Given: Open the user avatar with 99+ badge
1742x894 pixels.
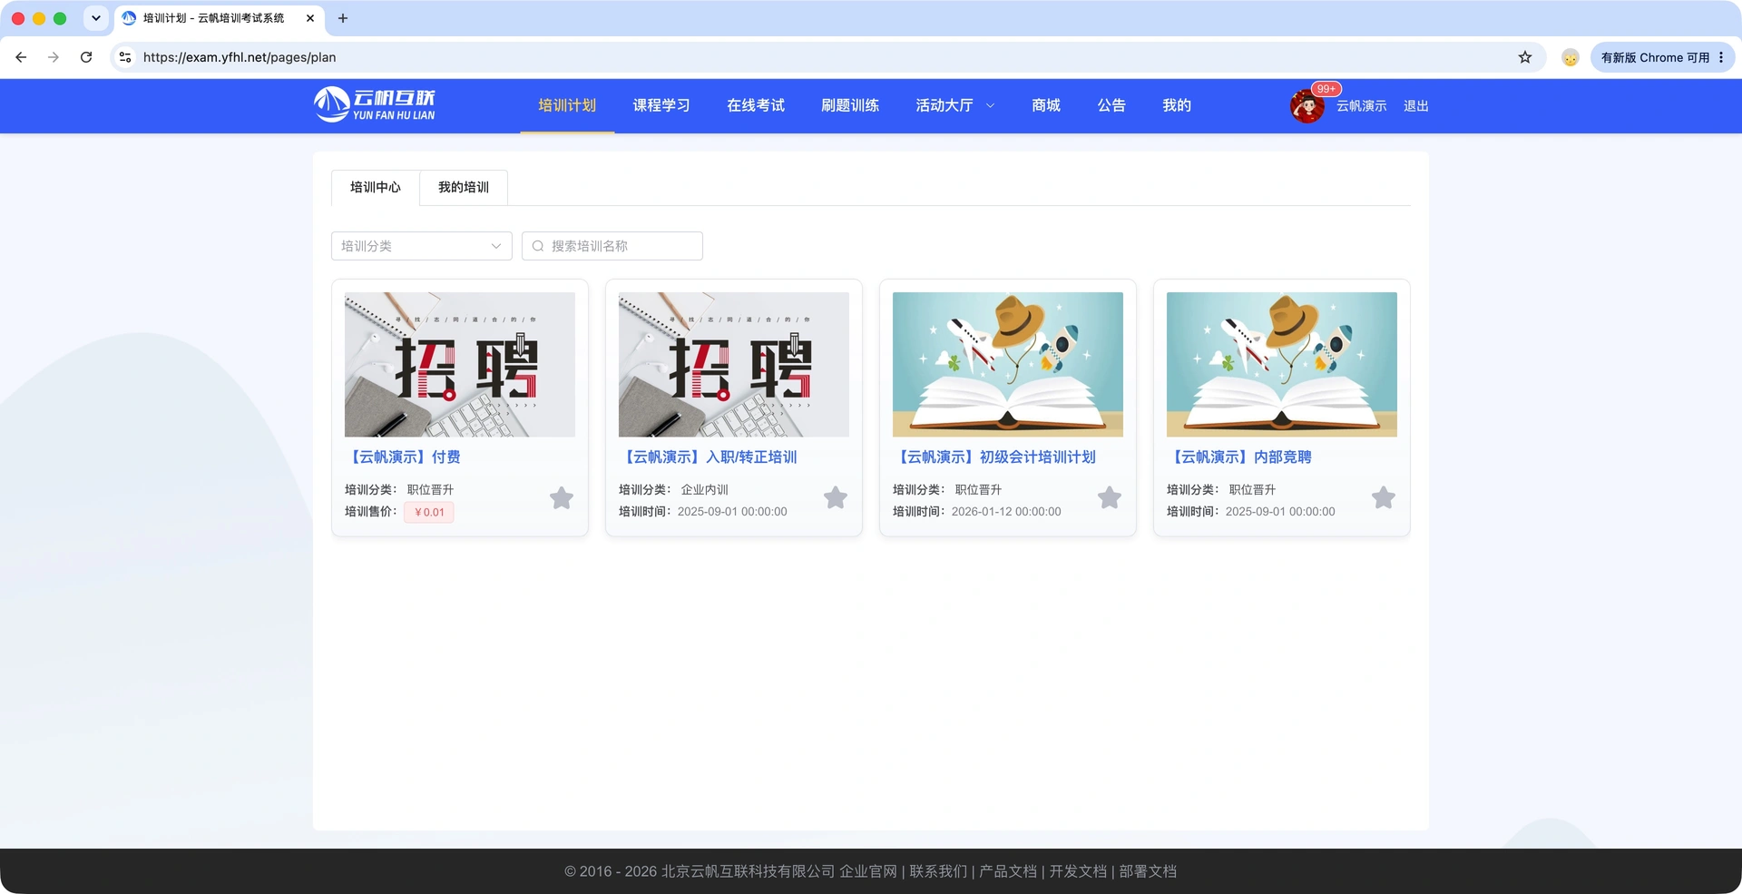Looking at the screenshot, I should (x=1307, y=106).
